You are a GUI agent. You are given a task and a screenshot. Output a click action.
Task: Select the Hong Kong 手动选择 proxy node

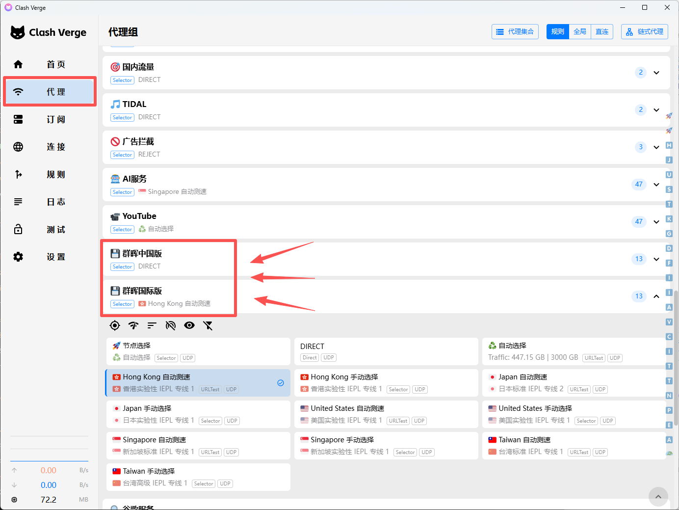386,382
